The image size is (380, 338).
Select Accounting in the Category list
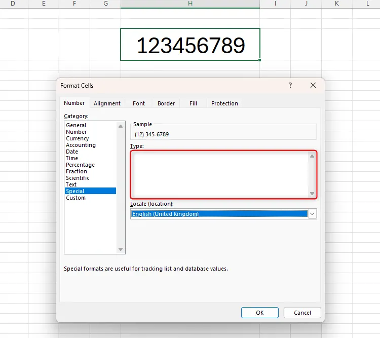(x=81, y=145)
